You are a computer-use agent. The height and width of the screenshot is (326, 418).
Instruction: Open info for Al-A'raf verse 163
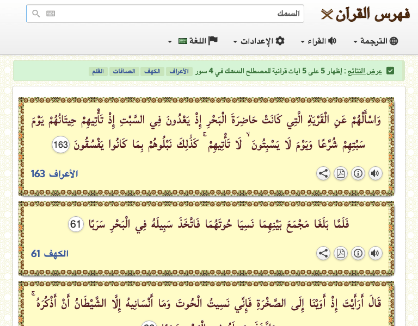tap(358, 174)
